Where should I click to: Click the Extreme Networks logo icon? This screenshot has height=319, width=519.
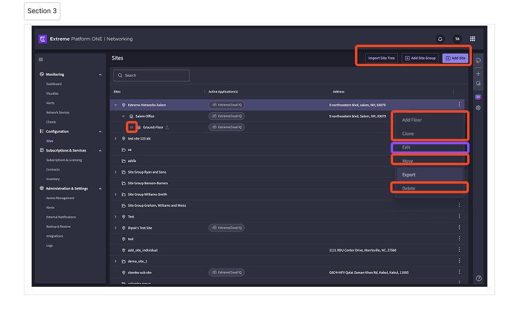43,39
